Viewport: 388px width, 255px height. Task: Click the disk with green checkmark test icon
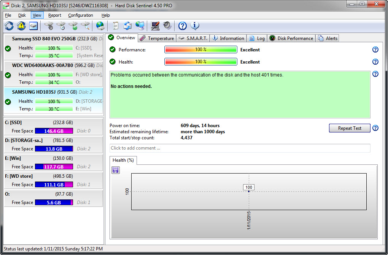(x=73, y=26)
